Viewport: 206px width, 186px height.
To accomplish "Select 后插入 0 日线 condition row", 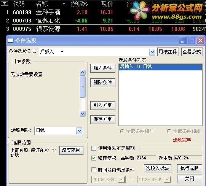I will pyautogui.click(x=160, y=67).
